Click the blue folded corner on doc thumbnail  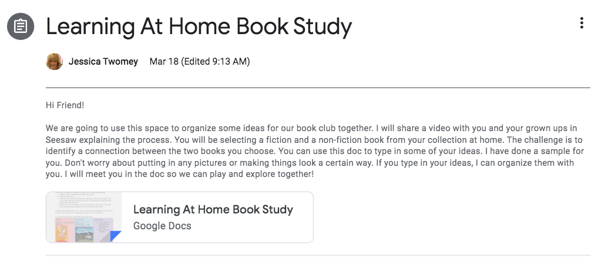pyautogui.click(x=116, y=236)
